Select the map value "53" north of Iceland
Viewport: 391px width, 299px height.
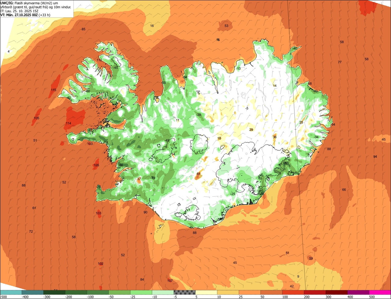pyautogui.click(x=226, y=26)
